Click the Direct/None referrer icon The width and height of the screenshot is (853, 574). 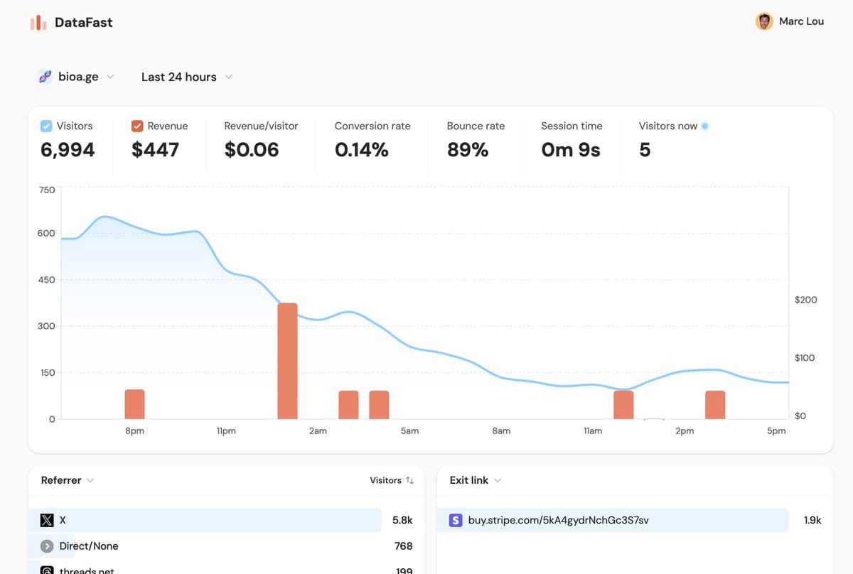(47, 546)
